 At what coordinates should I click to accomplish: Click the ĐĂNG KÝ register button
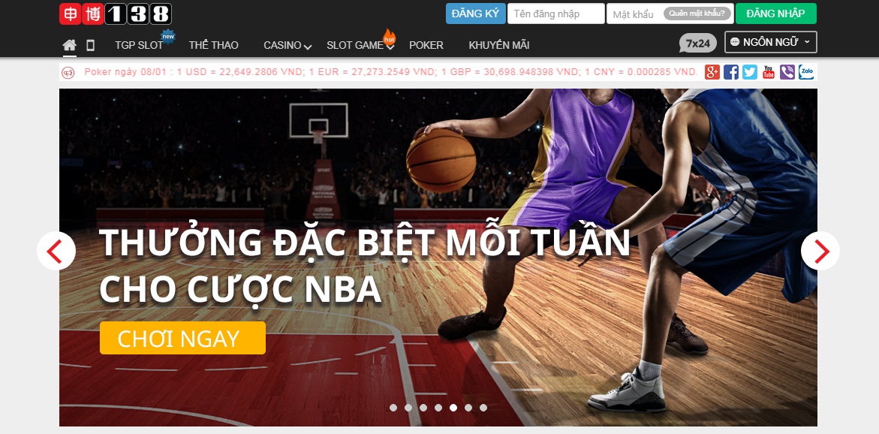(475, 14)
